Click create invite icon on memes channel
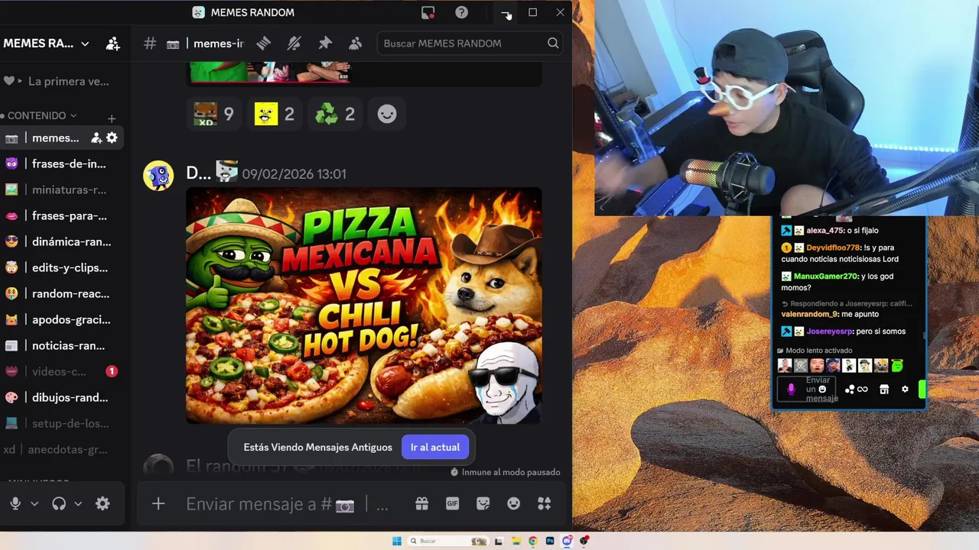The width and height of the screenshot is (979, 550). pyautogui.click(x=96, y=137)
